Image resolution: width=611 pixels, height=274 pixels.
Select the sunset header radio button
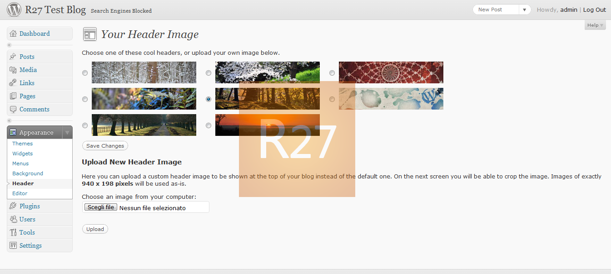(209, 125)
